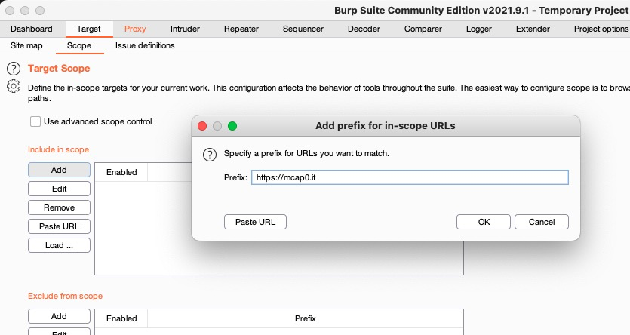Switch to Site map sub-tab
This screenshot has height=335, width=630.
[26, 45]
